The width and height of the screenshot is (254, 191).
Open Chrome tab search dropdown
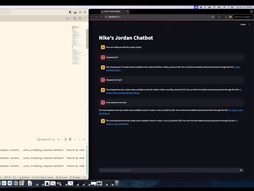(x=251, y=11)
